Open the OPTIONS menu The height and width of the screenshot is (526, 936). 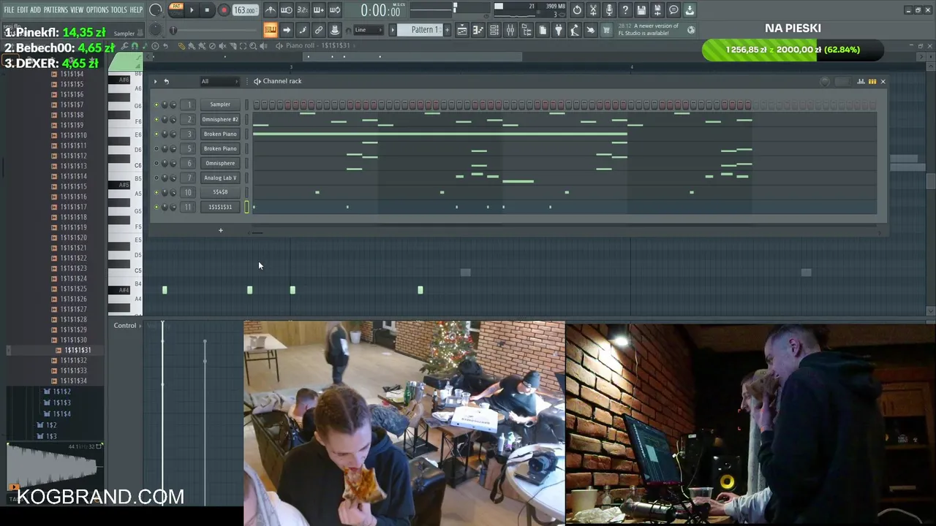pos(97,10)
